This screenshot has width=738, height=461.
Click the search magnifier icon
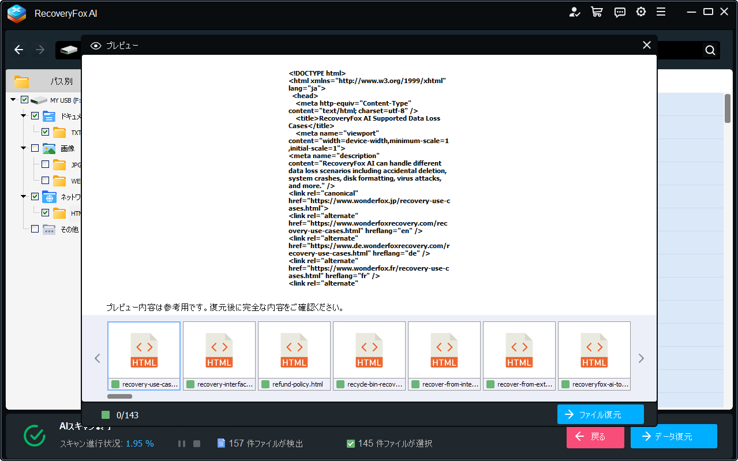coord(710,50)
